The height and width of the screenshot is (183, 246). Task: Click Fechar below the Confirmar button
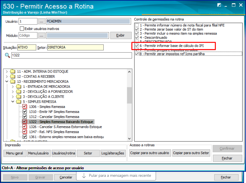point(227,158)
